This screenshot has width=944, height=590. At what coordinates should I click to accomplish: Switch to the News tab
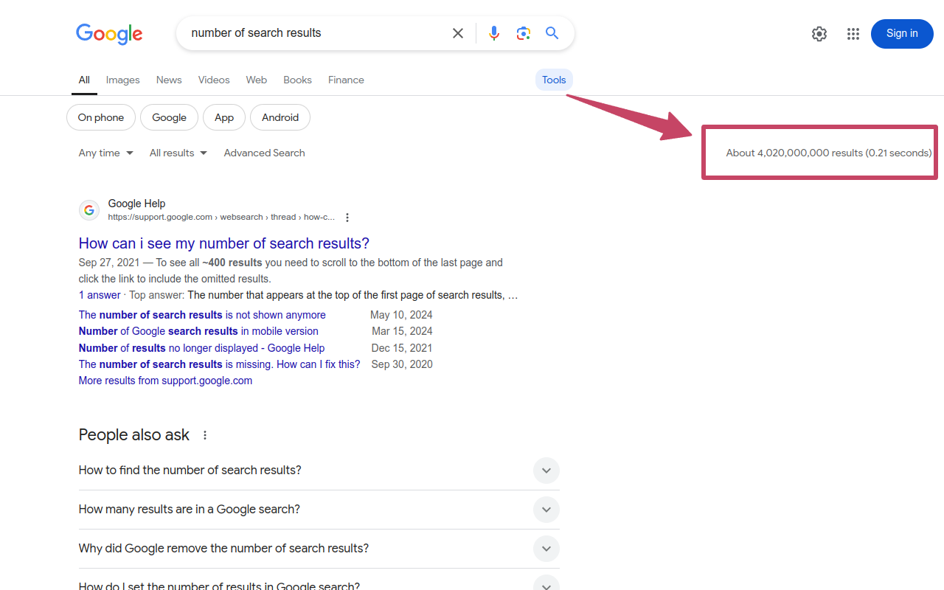pyautogui.click(x=169, y=80)
